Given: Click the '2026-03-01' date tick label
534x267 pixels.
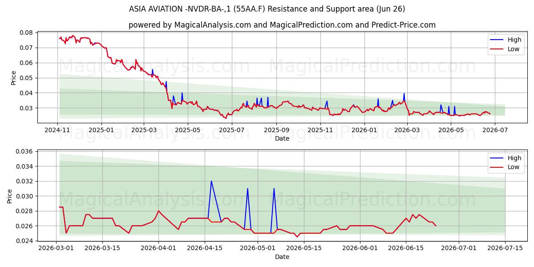Looking at the screenshot, I should click(57, 248).
